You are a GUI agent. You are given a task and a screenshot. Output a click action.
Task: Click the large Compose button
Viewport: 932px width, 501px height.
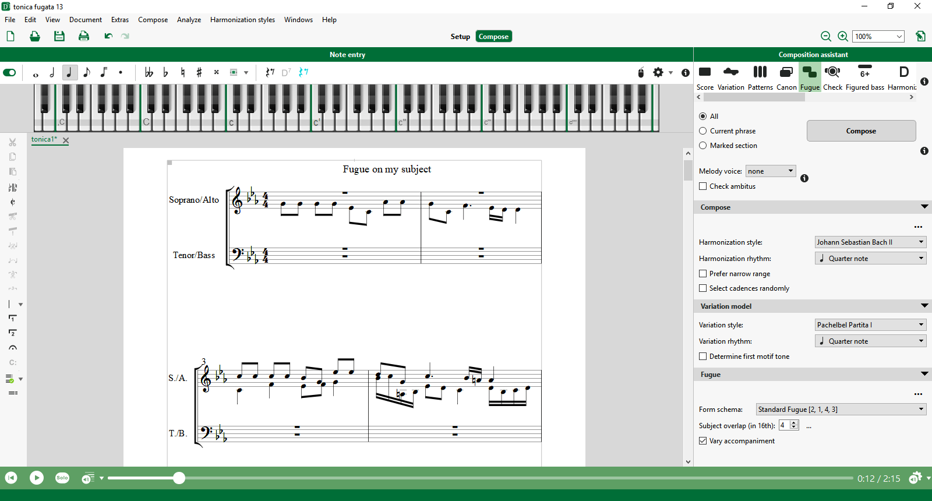pyautogui.click(x=861, y=131)
